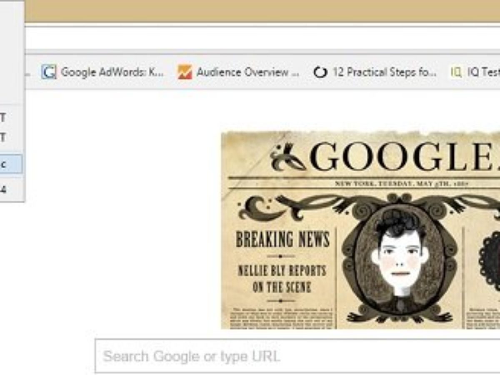Screen dimensions: 500x375
Task: Open the 12 Practical Steps fo... bookmark label
Action: [384, 72]
